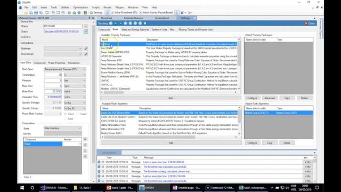The width and height of the screenshot is (341, 192).
Task: Open the Flash Spec dropdown
Action: [65, 69]
